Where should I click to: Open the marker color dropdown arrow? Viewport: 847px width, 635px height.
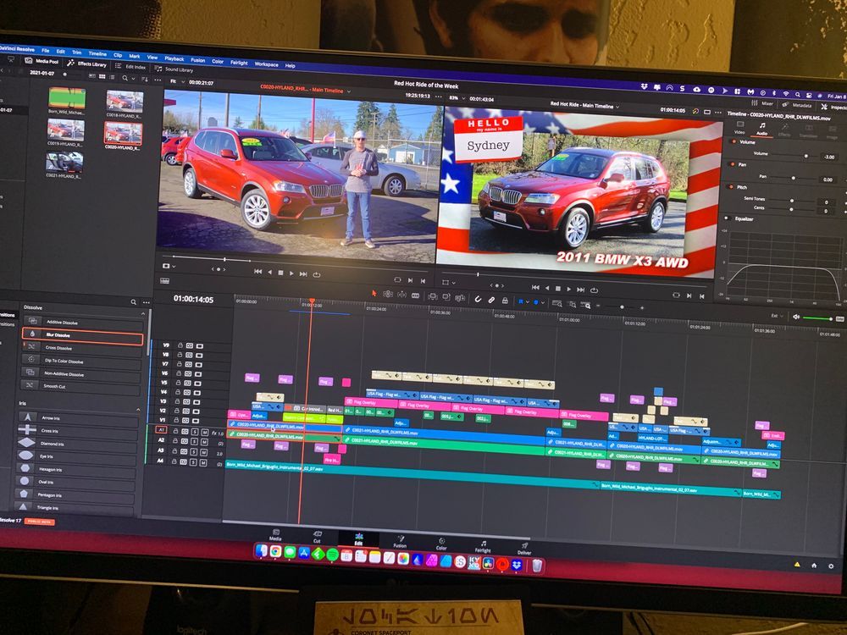[542, 303]
